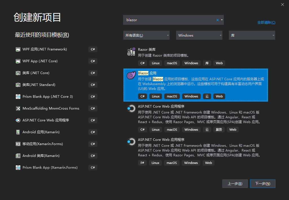Clear the blazor search text with X

pos(218,20)
